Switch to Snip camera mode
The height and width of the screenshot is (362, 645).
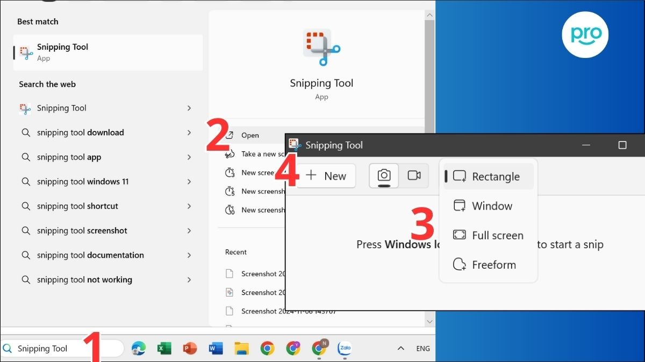tap(384, 176)
